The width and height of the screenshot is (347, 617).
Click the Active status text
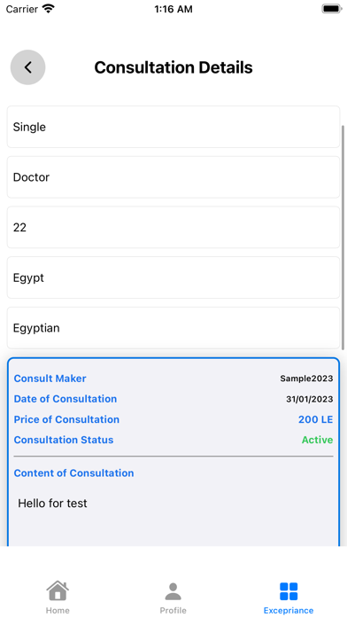(317, 440)
